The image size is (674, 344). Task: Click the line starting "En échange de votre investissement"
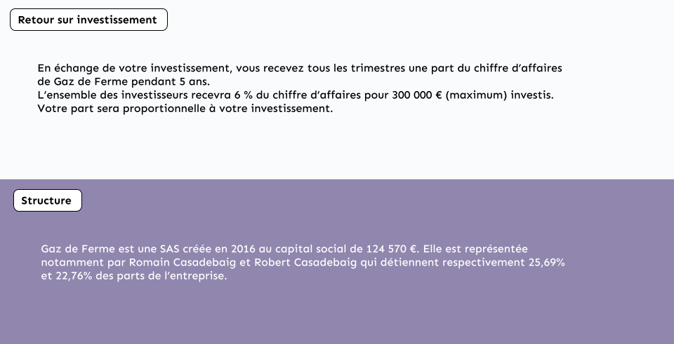300,68
